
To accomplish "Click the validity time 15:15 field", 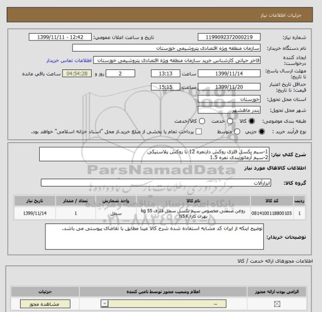I will (x=165, y=87).
